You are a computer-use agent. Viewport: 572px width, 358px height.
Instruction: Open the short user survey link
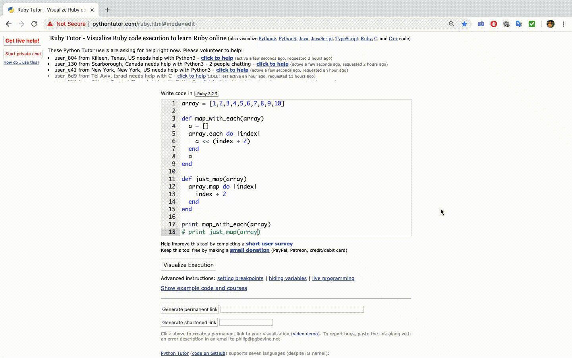click(x=269, y=244)
